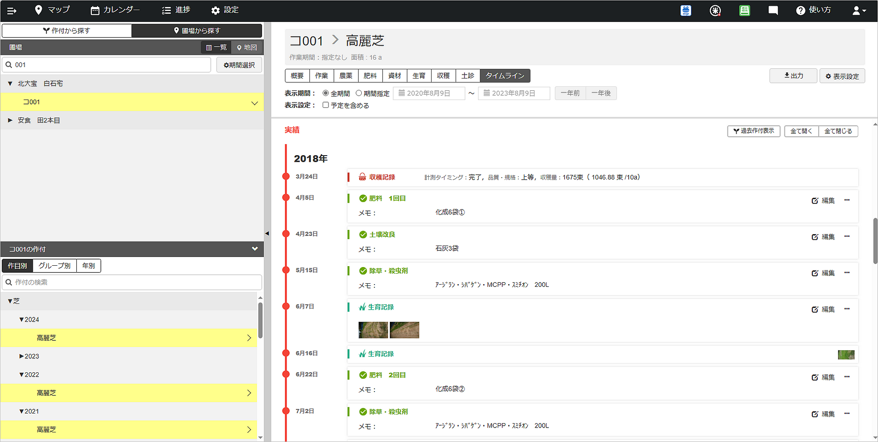Click the crop list scrollbar

[260, 320]
